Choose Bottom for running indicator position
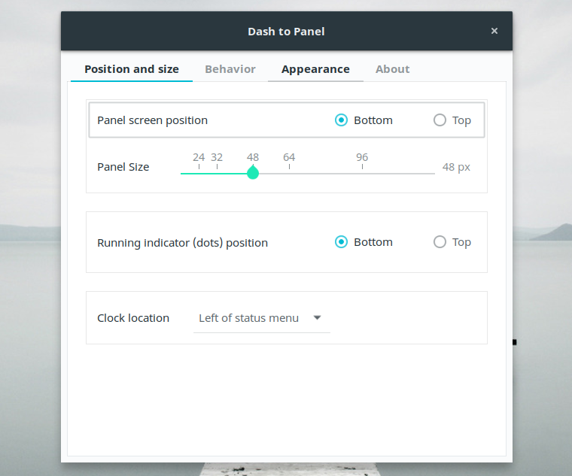572x476 pixels. 342,242
